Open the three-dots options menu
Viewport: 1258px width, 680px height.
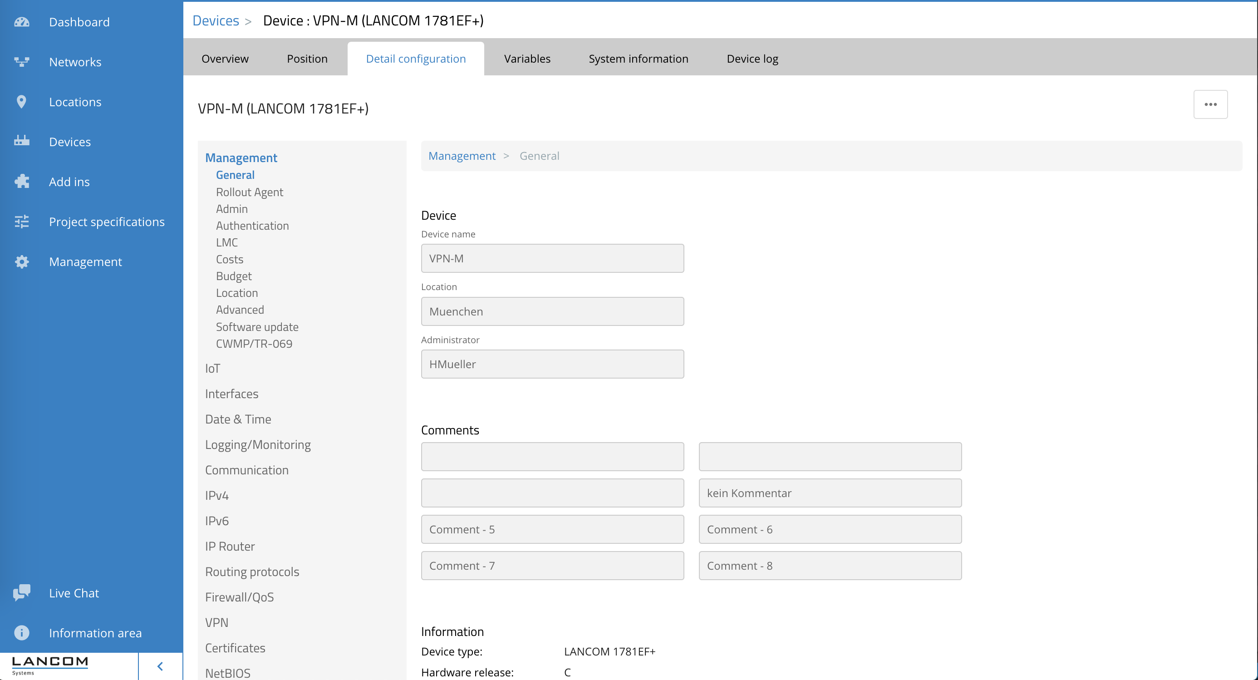click(x=1210, y=104)
